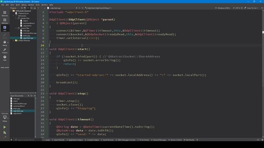
Task: Open the Debug menu
Action: (x=24, y=5)
